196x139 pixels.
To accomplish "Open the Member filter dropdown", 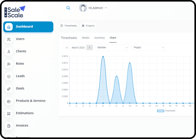I will [112, 48].
